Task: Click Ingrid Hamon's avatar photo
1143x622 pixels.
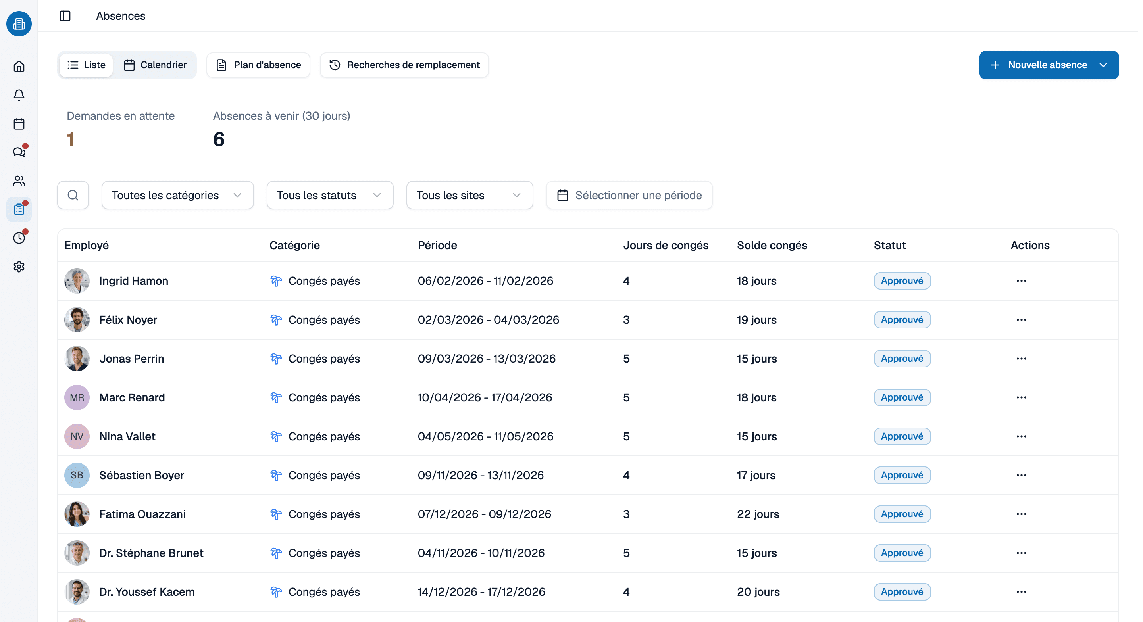Action: click(77, 281)
